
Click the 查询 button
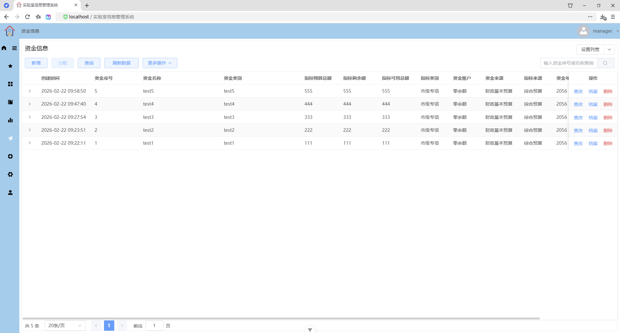click(x=89, y=63)
